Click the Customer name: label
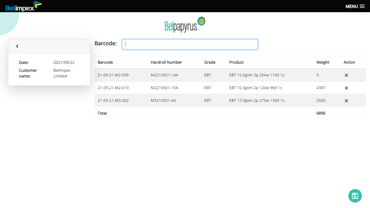 point(28,73)
